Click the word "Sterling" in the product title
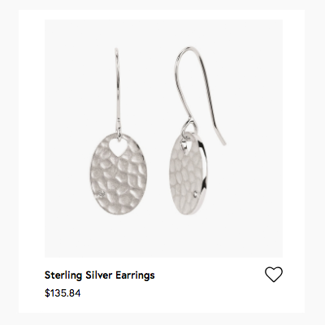This screenshot has height=325, width=325. tap(63, 275)
